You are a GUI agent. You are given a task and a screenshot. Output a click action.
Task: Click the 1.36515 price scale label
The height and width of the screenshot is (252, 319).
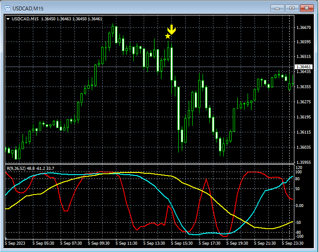click(304, 57)
